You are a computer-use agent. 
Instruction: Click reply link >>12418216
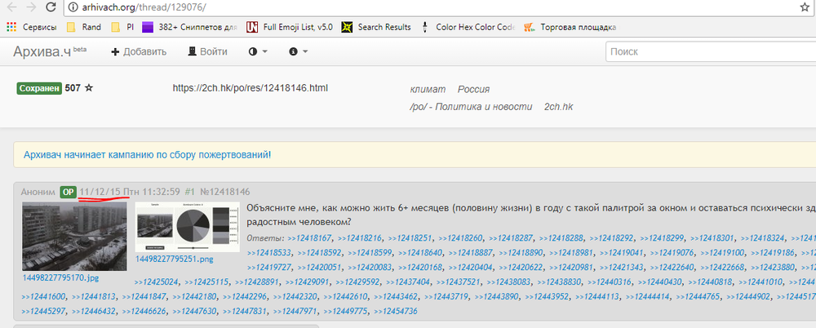point(359,238)
